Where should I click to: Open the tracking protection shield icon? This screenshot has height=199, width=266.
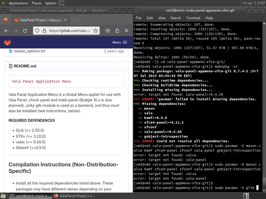coord(37,31)
